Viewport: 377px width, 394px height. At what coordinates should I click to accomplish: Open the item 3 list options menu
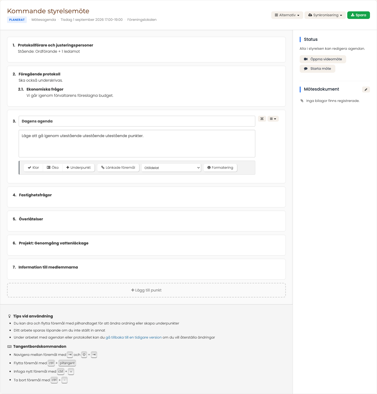pyautogui.click(x=273, y=119)
